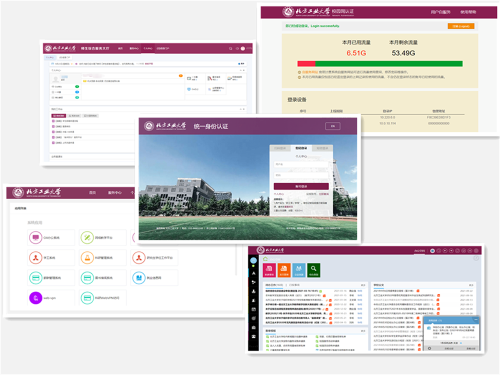Click the light blue people tile in OA portal

point(299,271)
